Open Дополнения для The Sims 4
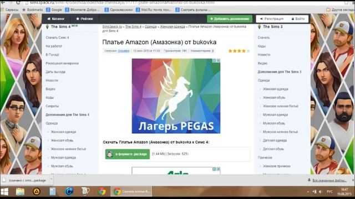The height and width of the screenshot is (199, 355). click(68, 114)
